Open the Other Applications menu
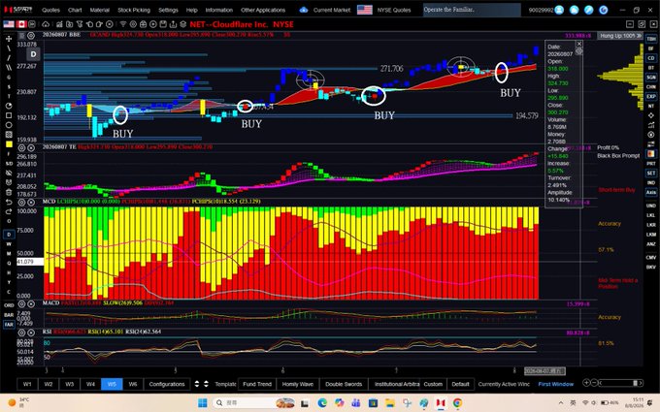 [x=263, y=10]
